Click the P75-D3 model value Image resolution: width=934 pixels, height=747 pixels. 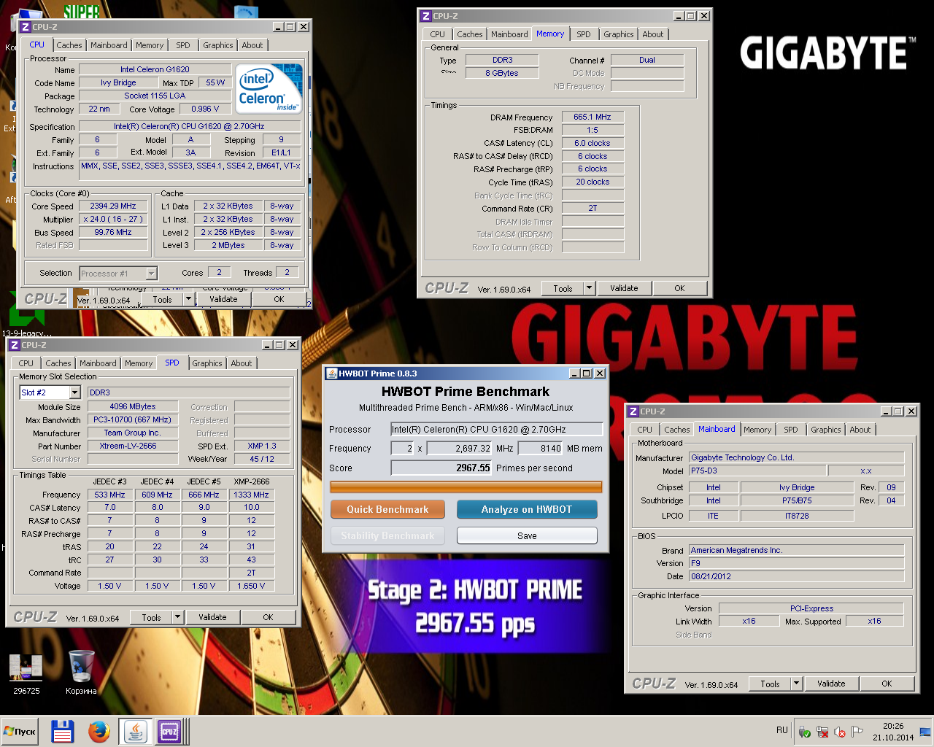point(757,471)
